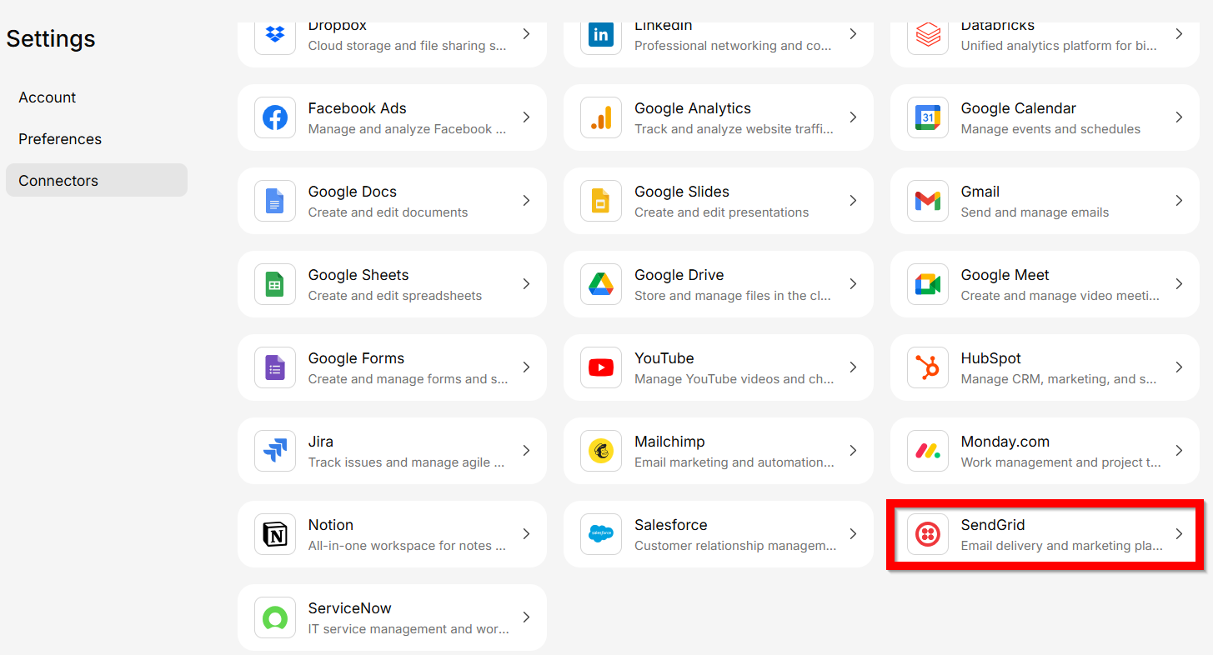Click the Notion logo icon
1213x655 pixels.
coord(275,534)
